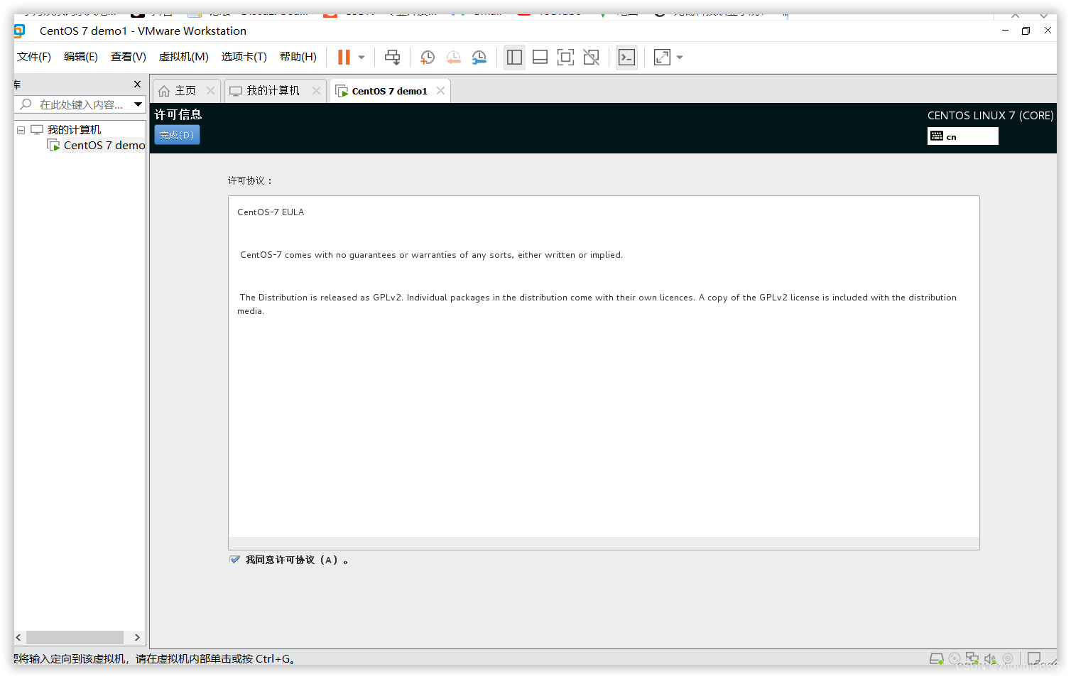Click the VMware Workstation title bar icon
Screen dimensions: 1071x679
coord(19,31)
